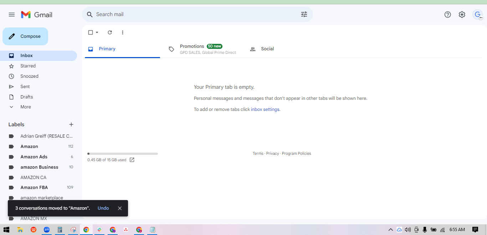Image resolution: width=487 pixels, height=235 pixels.
Task: Open cloud sync tray icon
Action: (399, 230)
